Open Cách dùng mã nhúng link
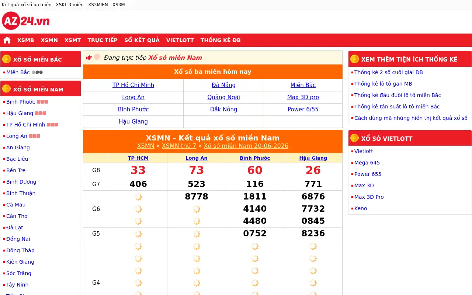Image resolution: width=472 pixels, height=295 pixels. [x=411, y=118]
